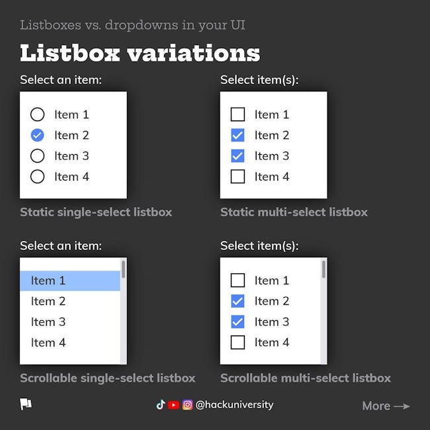Choose Item 3 in scrollable single-select listbox
This screenshot has height=430, width=430.
pos(70,322)
